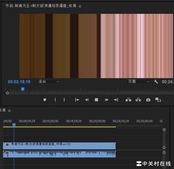This screenshot has width=174, height=169.
Task: Click the fx badge on the video clip
Action: tap(7, 145)
